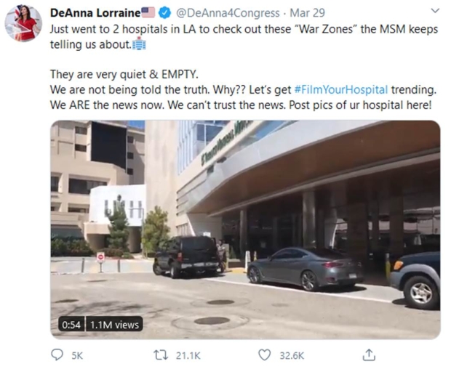The width and height of the screenshot is (451, 369).
Task: Click the 1.1M views label
Action: (113, 325)
